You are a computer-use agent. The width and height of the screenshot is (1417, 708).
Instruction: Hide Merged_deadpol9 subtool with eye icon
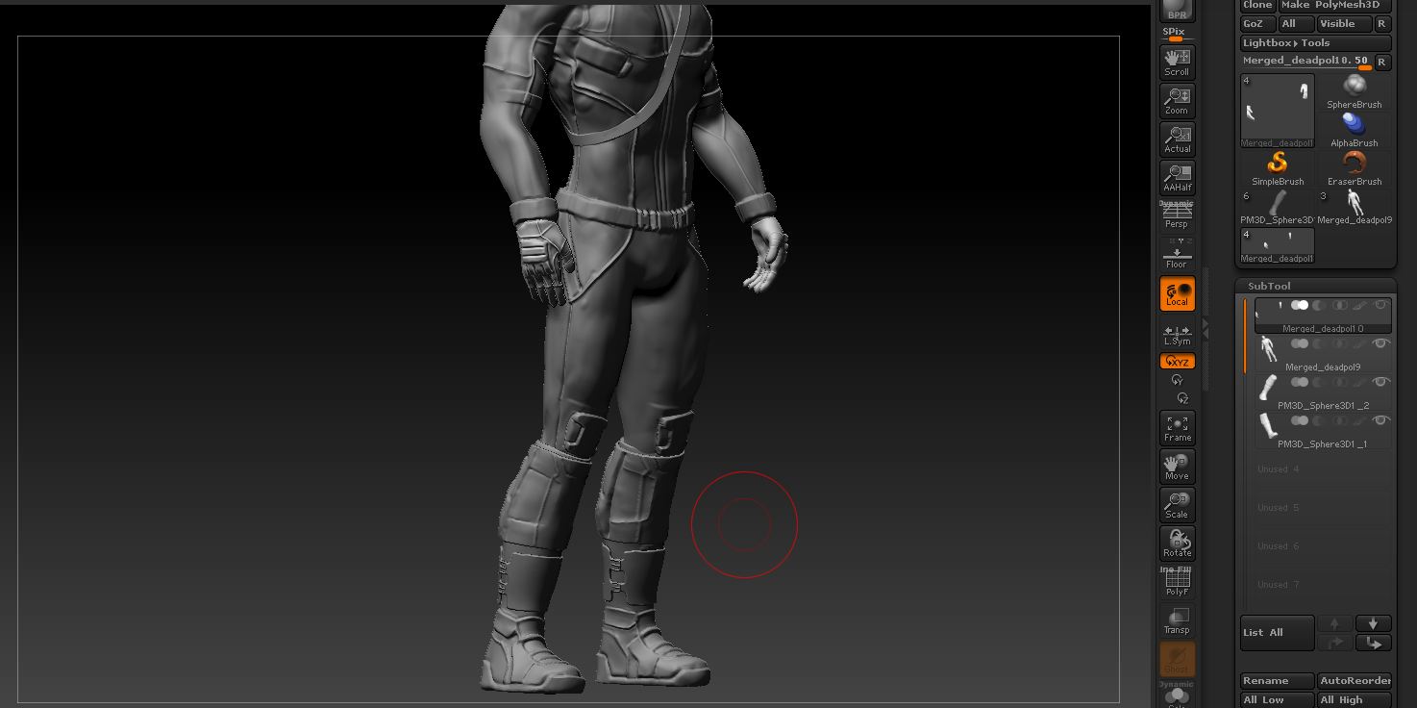pyautogui.click(x=1380, y=343)
